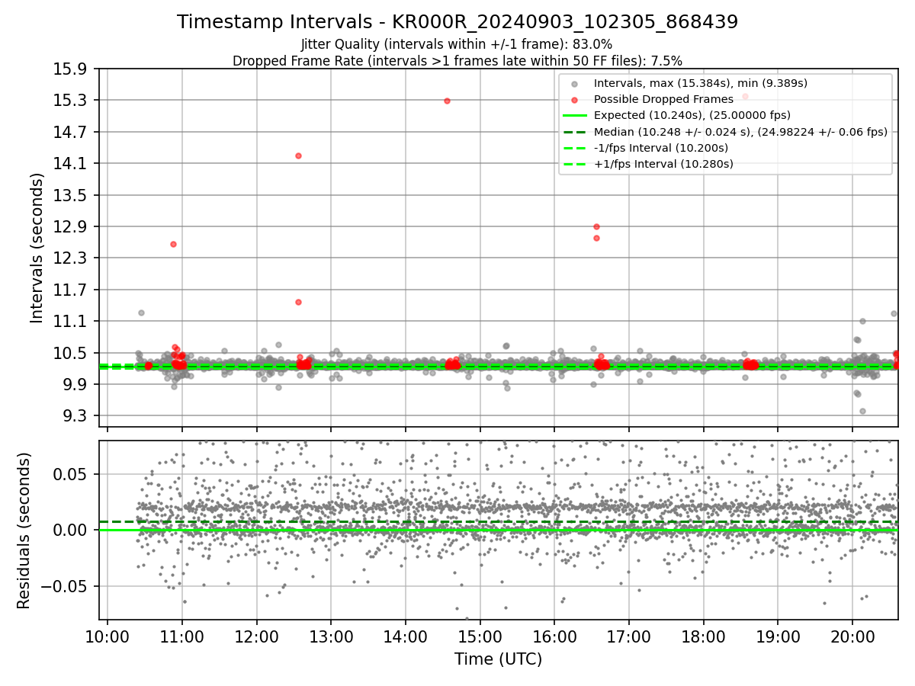Click the Intervals (seconds) y-axis label
Image resolution: width=915 pixels, height=686 pixels.
point(37,248)
